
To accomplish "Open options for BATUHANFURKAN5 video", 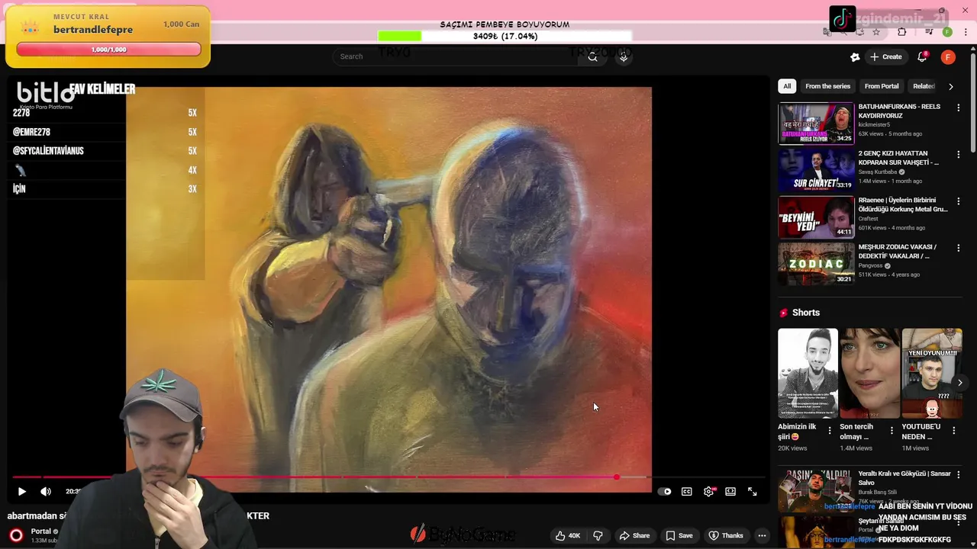I will pos(959,108).
